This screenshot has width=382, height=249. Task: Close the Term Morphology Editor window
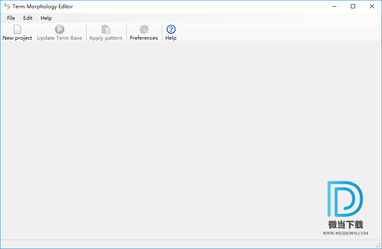[x=372, y=6]
